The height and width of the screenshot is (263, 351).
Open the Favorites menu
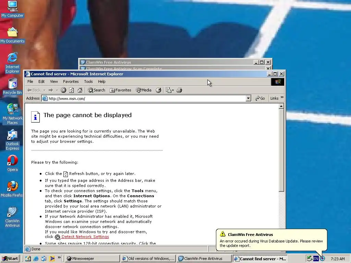point(71,82)
